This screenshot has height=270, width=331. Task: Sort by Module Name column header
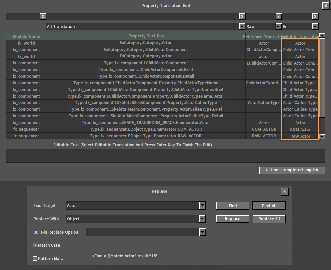pyautogui.click(x=26, y=37)
